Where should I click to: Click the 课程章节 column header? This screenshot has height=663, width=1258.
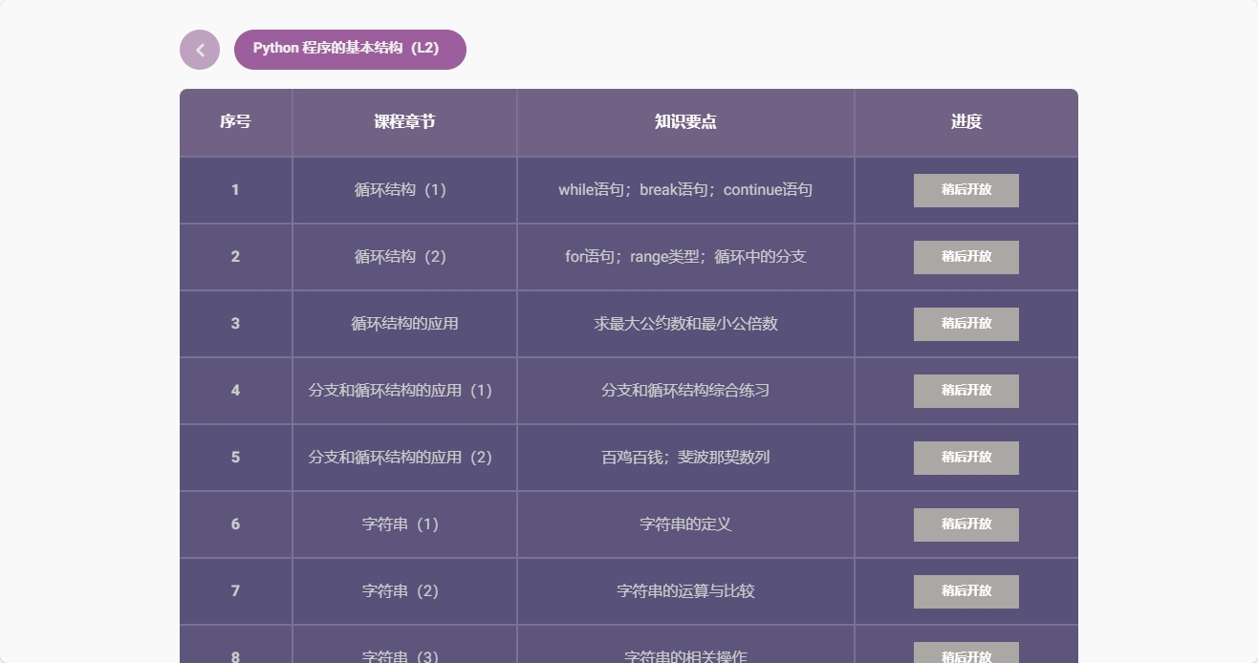pos(404,122)
